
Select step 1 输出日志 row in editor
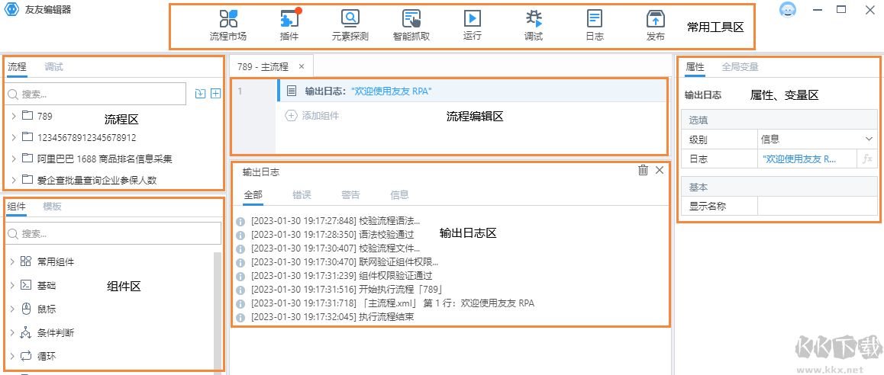(x=471, y=91)
